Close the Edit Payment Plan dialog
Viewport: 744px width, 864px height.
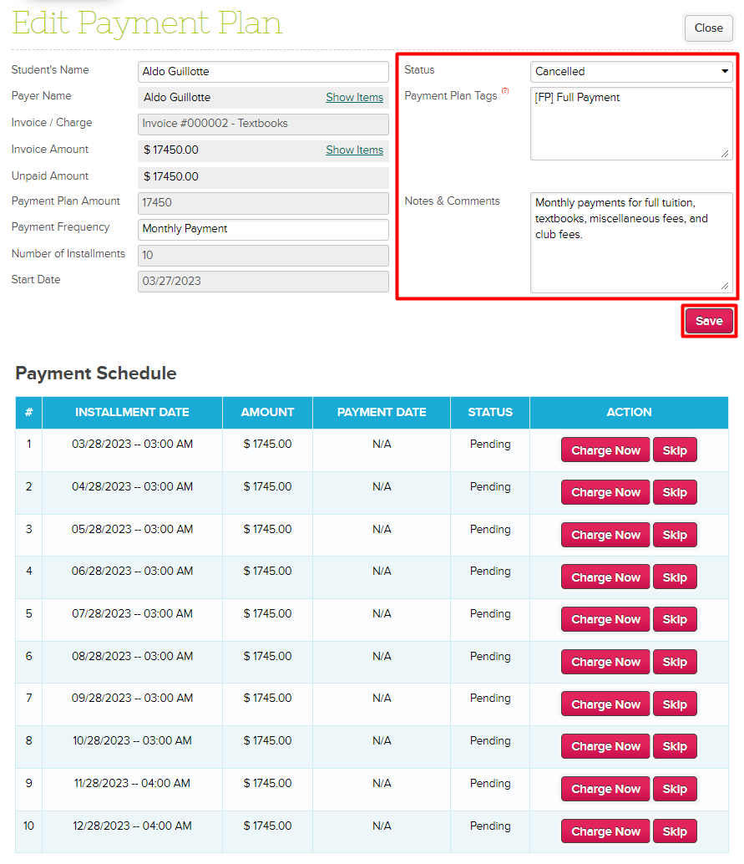click(708, 28)
